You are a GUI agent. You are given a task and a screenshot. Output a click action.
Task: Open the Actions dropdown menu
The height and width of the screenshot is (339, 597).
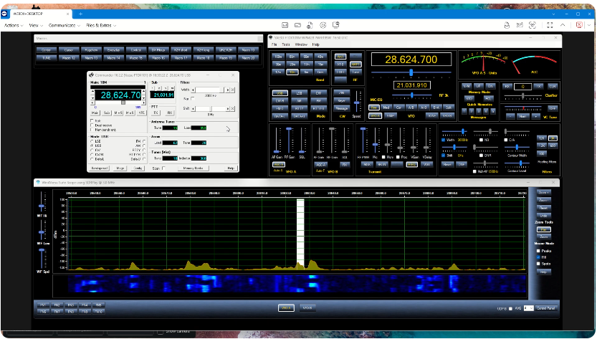pos(13,25)
